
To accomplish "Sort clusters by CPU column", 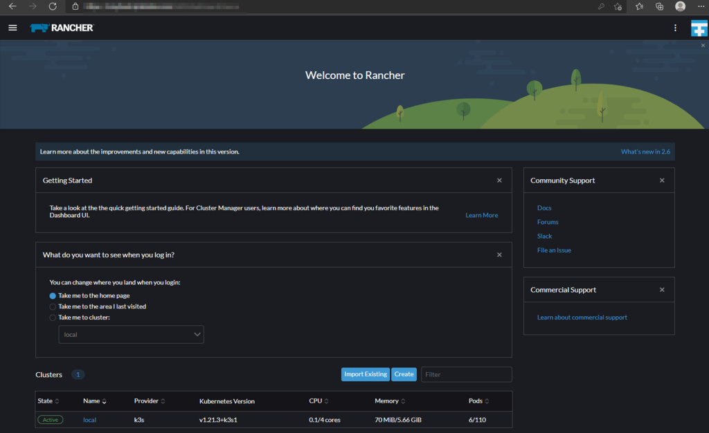I will point(318,401).
